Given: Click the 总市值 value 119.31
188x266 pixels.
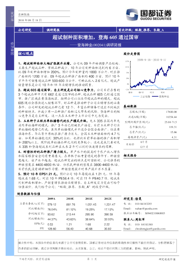Looking at the screenshot, I should 173,127.
